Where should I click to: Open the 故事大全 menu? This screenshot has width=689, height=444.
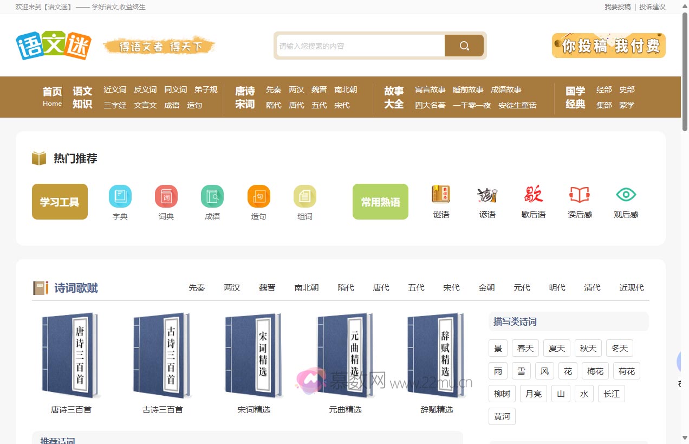[x=394, y=97]
